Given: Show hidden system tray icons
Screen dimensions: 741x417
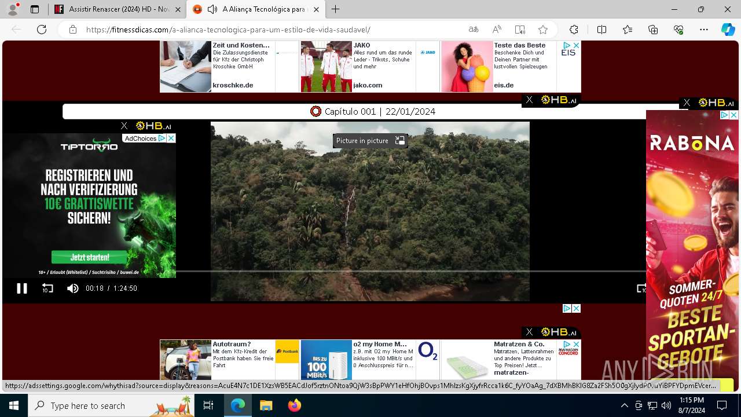Looking at the screenshot, I should point(624,405).
